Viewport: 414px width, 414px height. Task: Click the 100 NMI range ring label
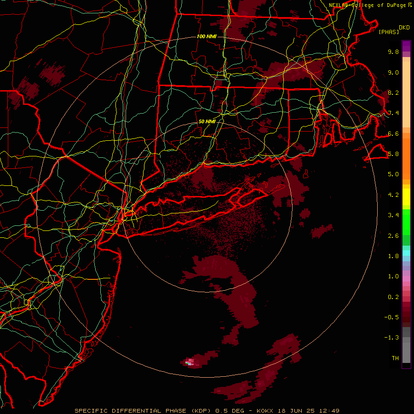point(207,36)
